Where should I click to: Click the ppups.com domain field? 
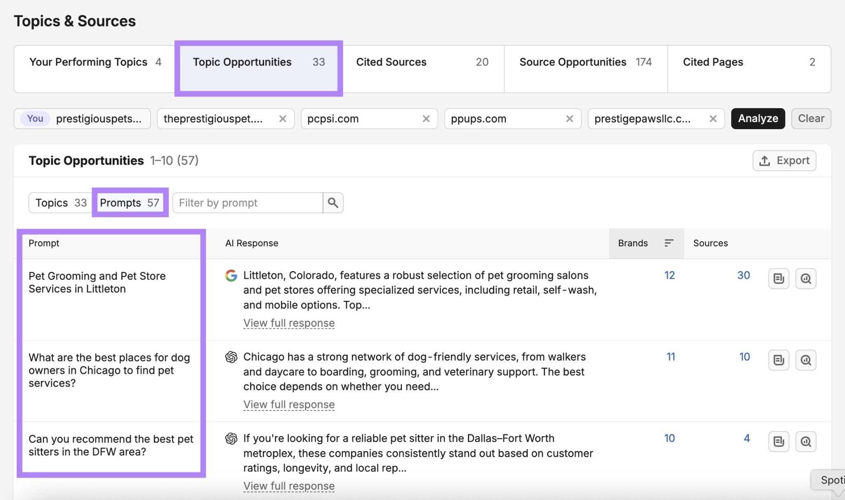pos(513,119)
